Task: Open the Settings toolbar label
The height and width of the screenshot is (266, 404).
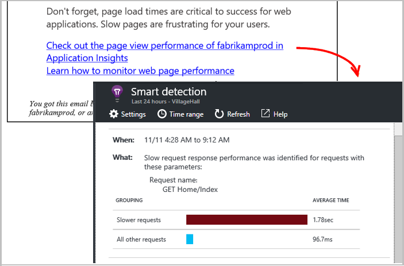Action: [x=133, y=114]
